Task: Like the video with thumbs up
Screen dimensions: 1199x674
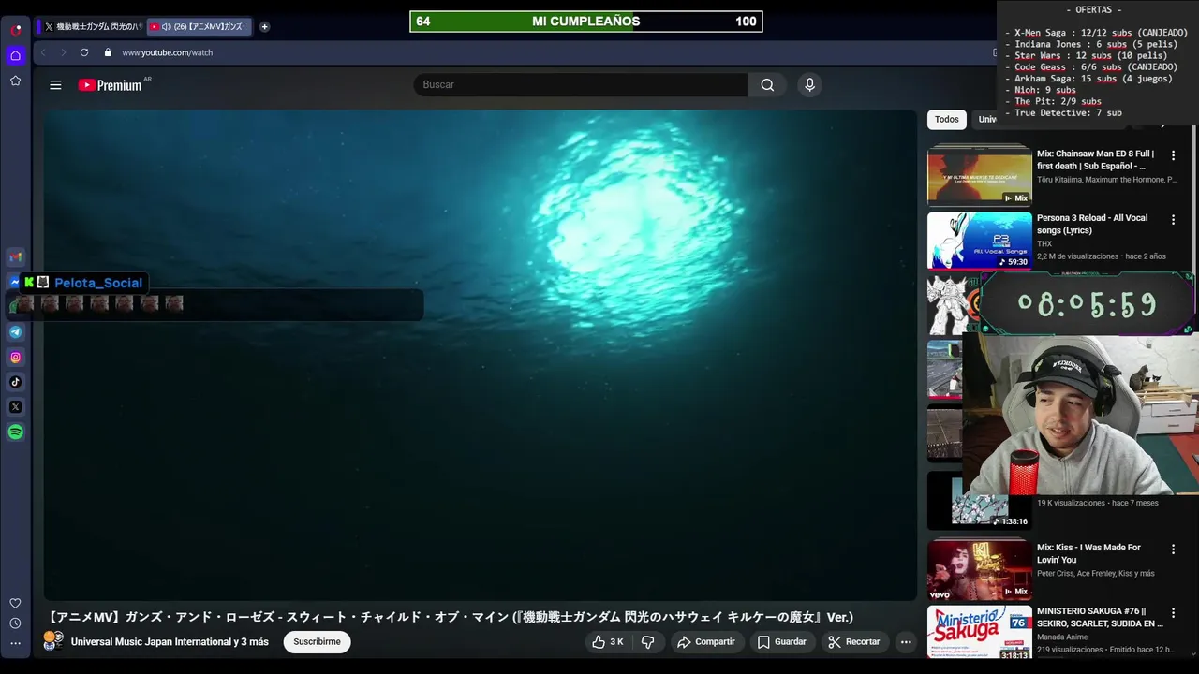Action: click(x=608, y=642)
